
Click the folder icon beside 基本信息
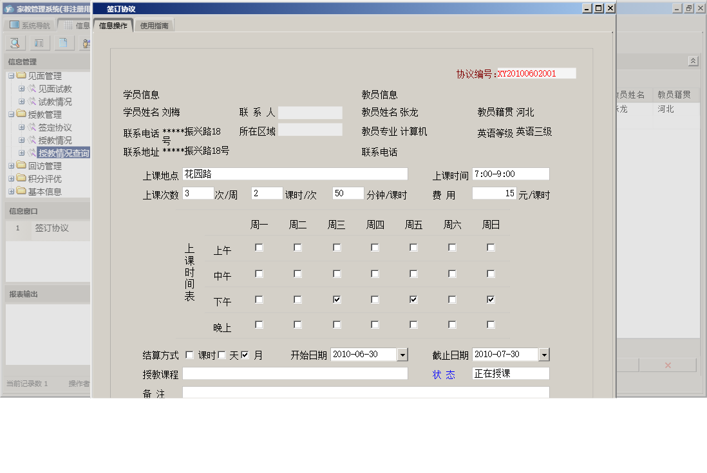21,191
